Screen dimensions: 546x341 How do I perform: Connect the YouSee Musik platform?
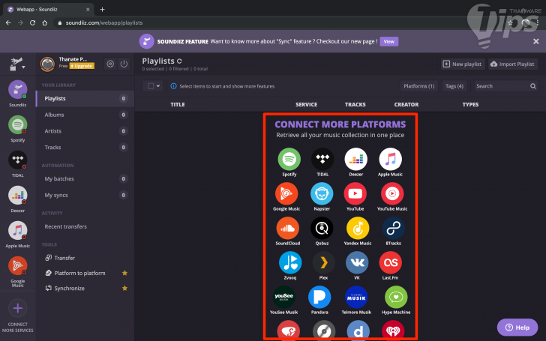pyautogui.click(x=283, y=297)
